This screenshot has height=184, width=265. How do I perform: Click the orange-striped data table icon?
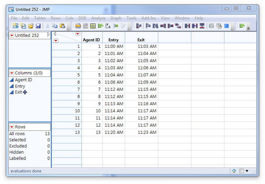[78, 26]
